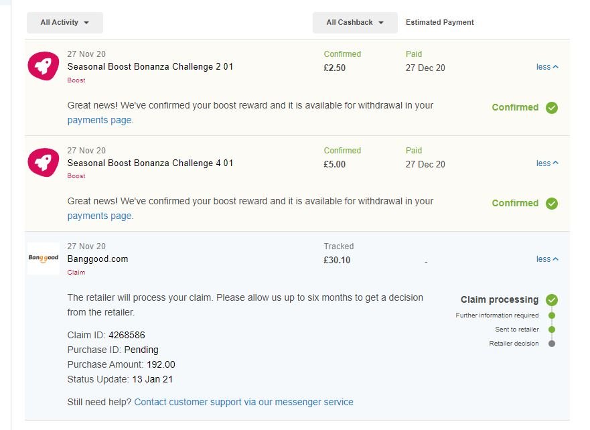Open payments page link in first boost entry
This screenshot has width=590, height=430.
pyautogui.click(x=99, y=120)
